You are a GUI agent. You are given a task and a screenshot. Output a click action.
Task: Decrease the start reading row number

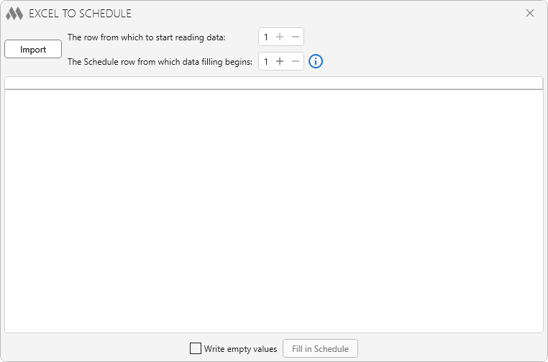(296, 37)
